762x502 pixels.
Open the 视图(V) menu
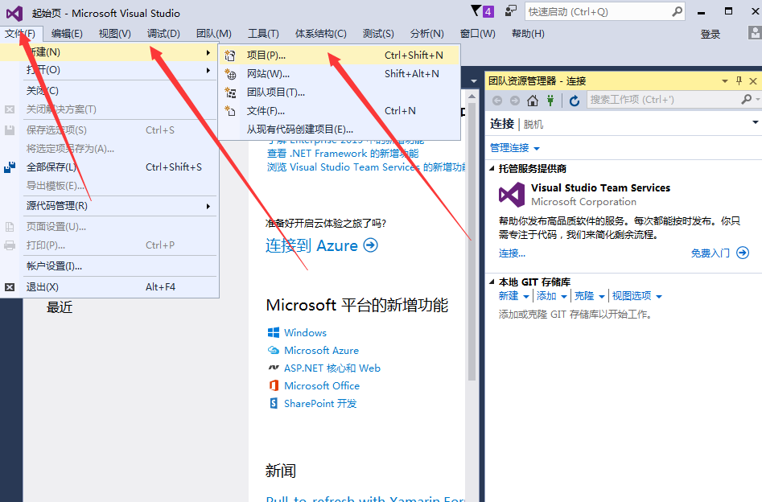click(x=115, y=34)
